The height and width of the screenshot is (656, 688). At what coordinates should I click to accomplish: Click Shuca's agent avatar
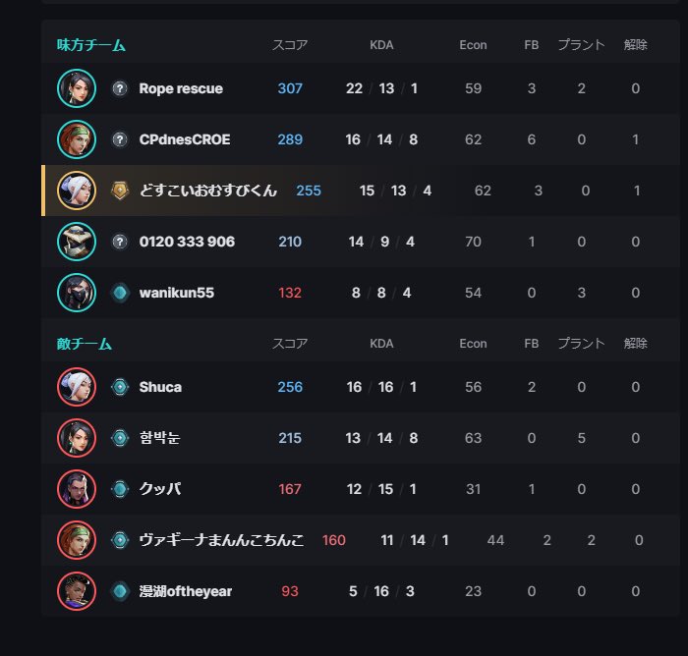point(76,387)
